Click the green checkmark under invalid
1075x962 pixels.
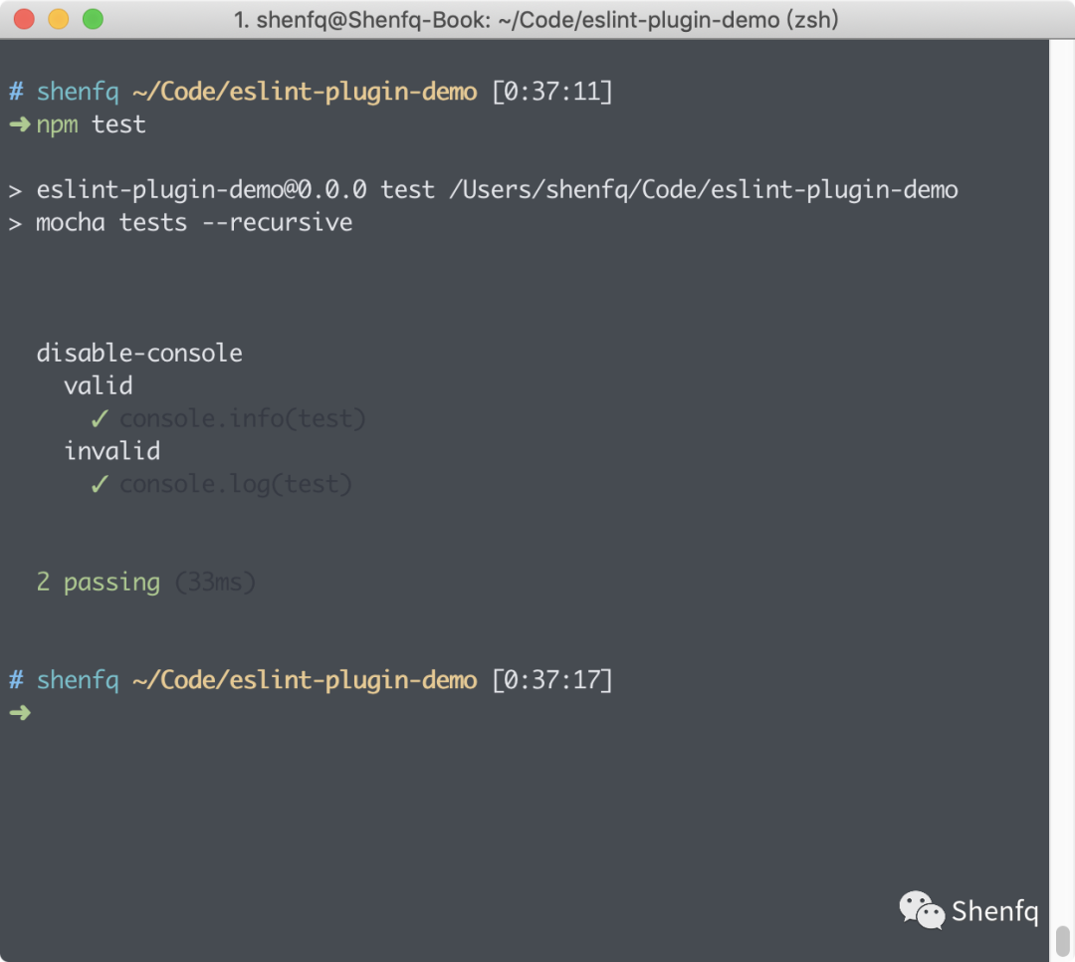pyautogui.click(x=100, y=485)
